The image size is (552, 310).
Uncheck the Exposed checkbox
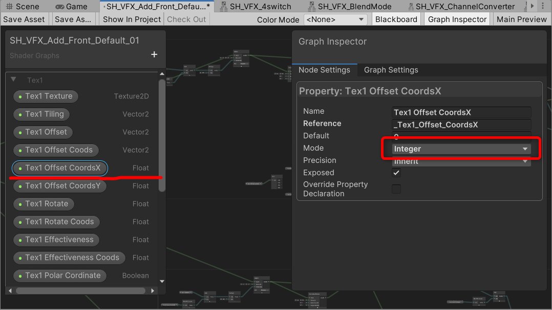pyautogui.click(x=396, y=173)
